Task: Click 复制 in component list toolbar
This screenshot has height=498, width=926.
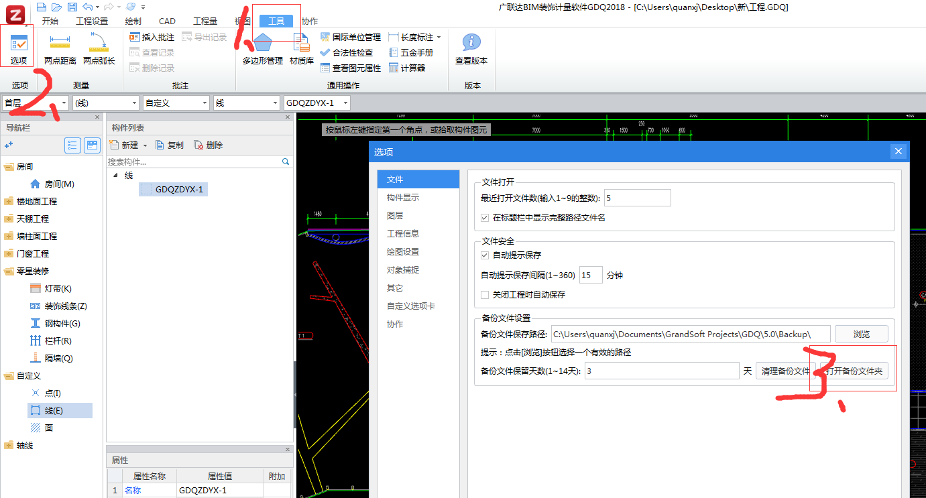Action: coord(169,145)
